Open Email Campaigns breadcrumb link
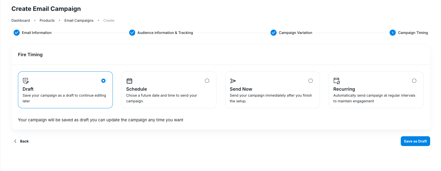 coord(79,20)
